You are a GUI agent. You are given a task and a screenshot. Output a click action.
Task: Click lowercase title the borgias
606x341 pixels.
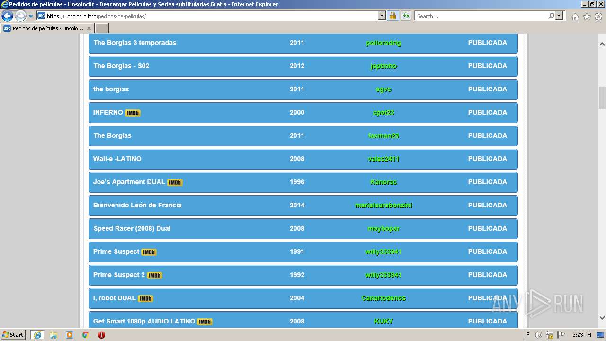111,89
